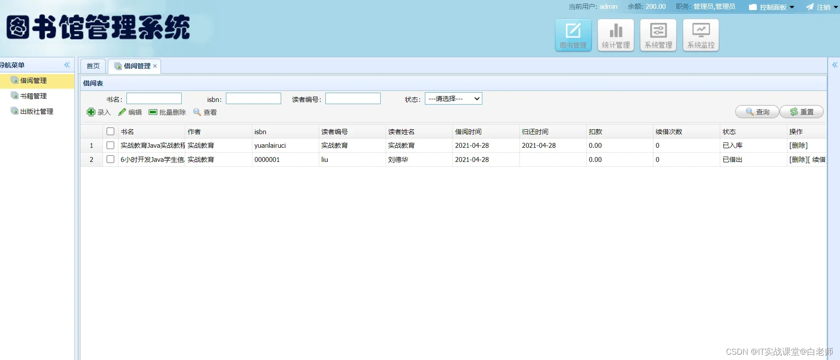Check the row 1 checkbox for 实战教育Java
The height and width of the screenshot is (360, 840).
click(x=111, y=145)
